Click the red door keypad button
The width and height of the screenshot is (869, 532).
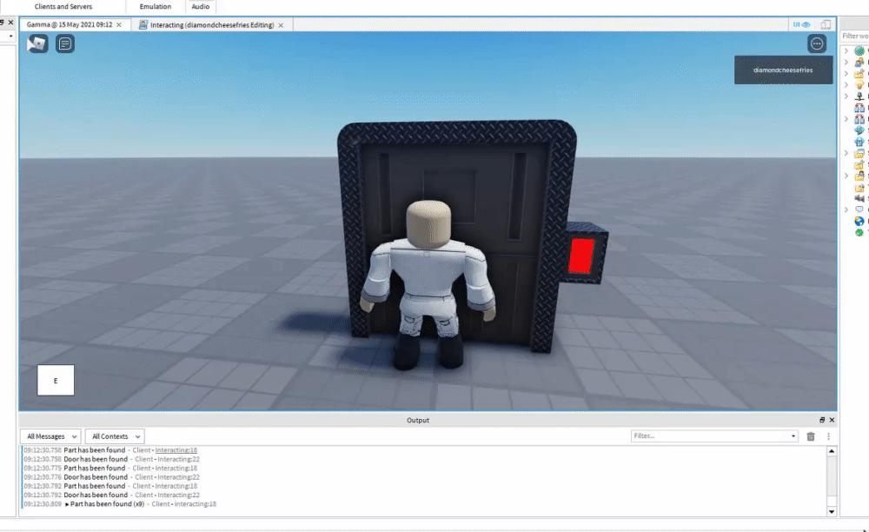tap(580, 256)
